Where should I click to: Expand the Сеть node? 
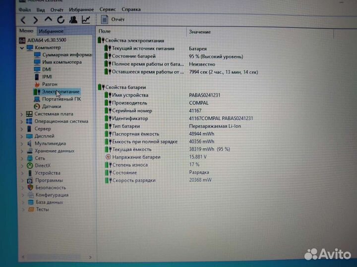click(x=22, y=159)
